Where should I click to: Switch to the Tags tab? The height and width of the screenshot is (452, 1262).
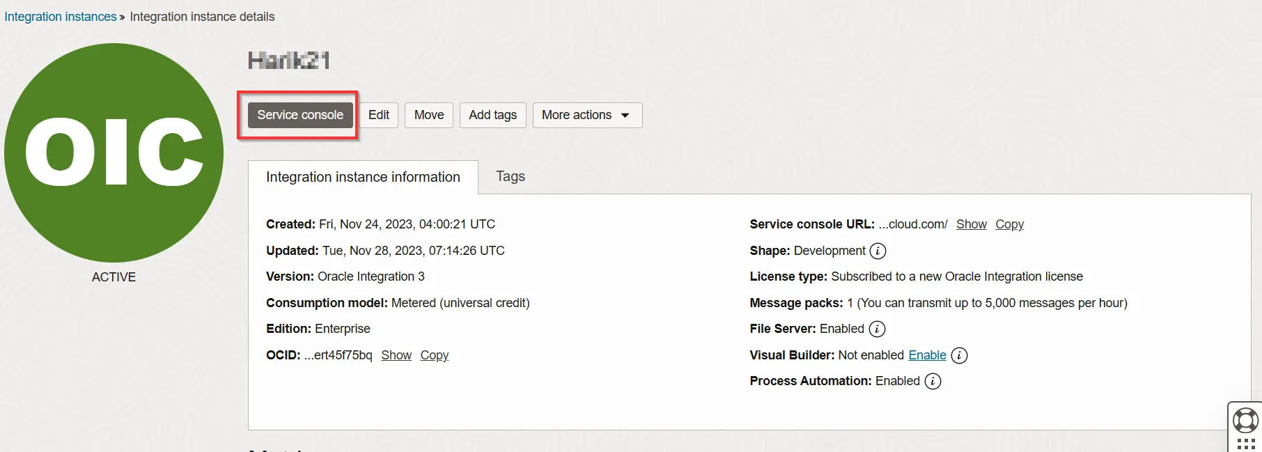pyautogui.click(x=511, y=177)
